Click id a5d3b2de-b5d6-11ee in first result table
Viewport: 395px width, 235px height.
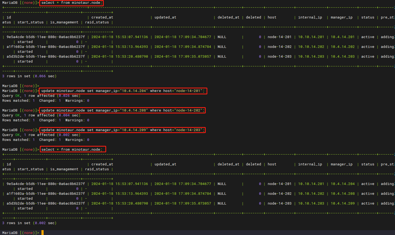46,56
